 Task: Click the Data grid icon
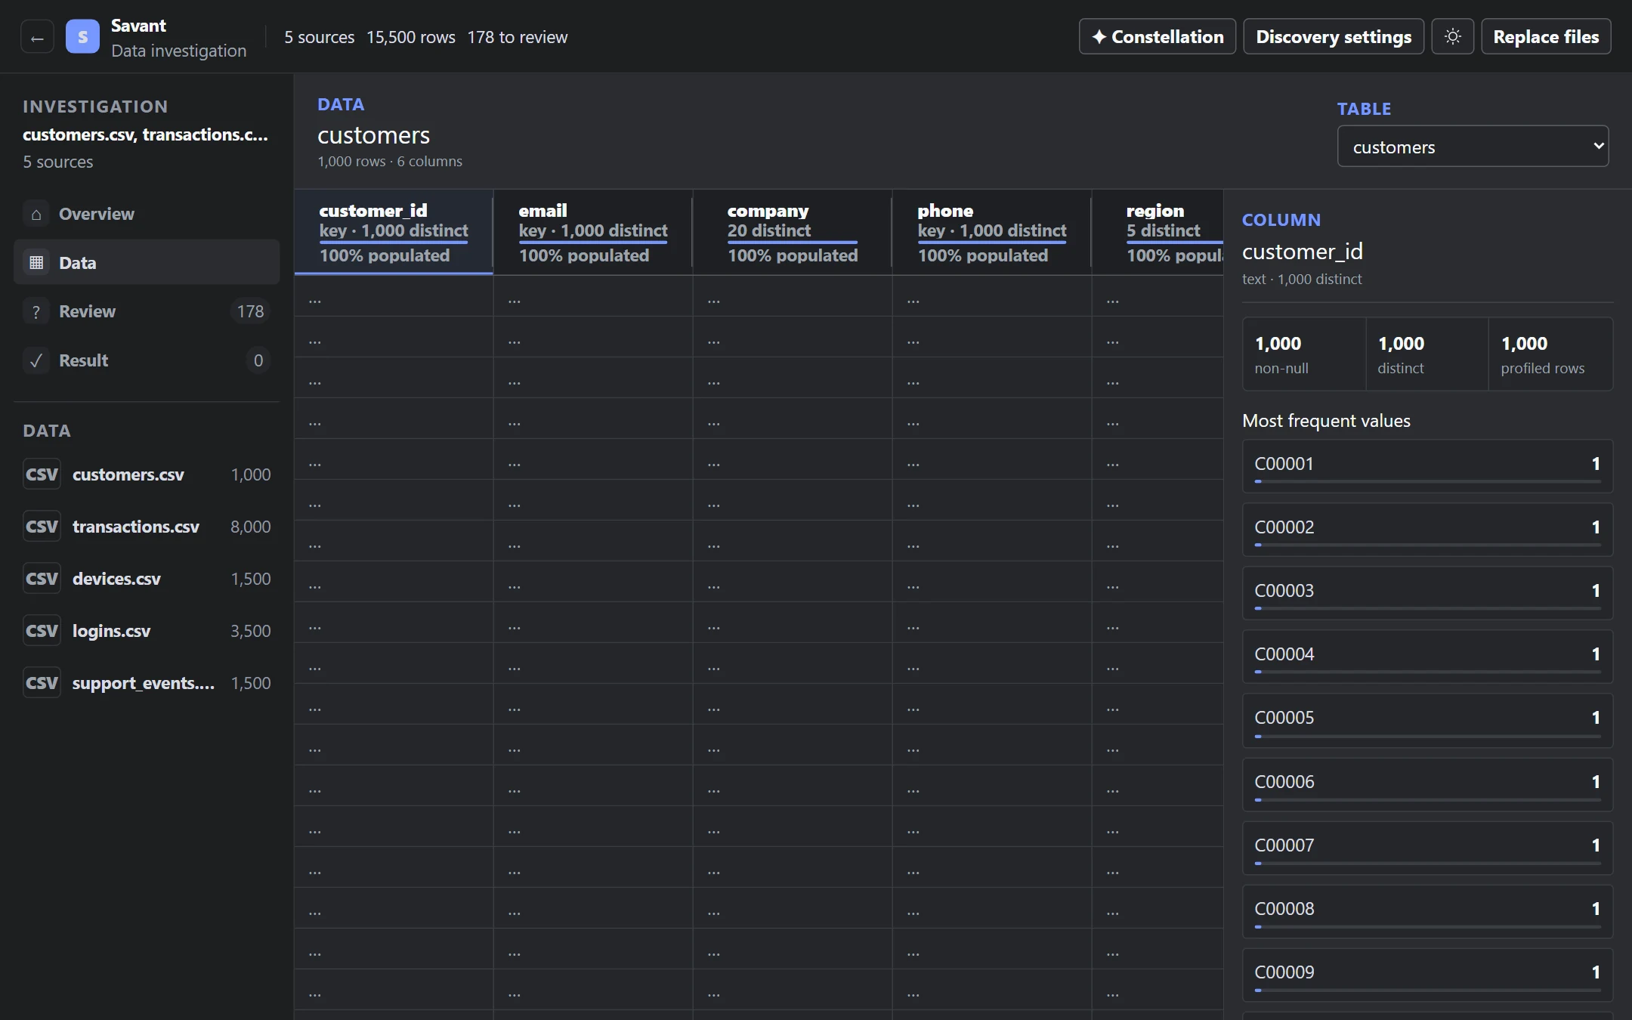[36, 262]
